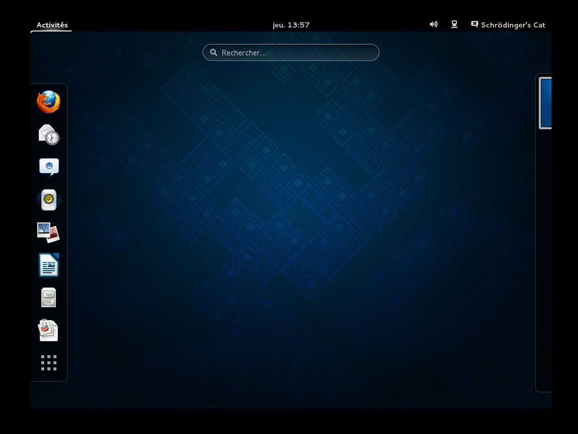Click the magnifier icon in search box

click(214, 52)
